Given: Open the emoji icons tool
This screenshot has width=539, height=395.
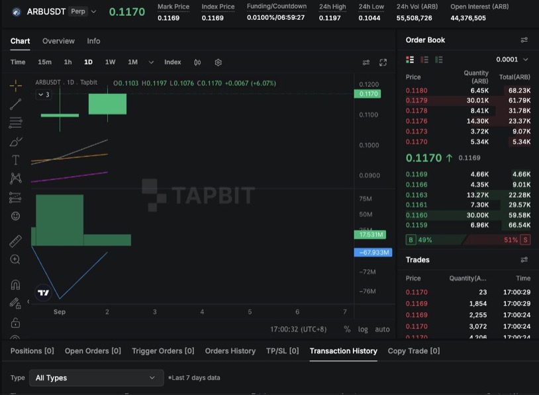Looking at the screenshot, I should 15,216.
